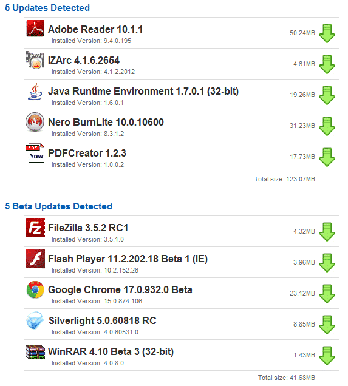Click the Java coffee cup icon

click(35, 91)
